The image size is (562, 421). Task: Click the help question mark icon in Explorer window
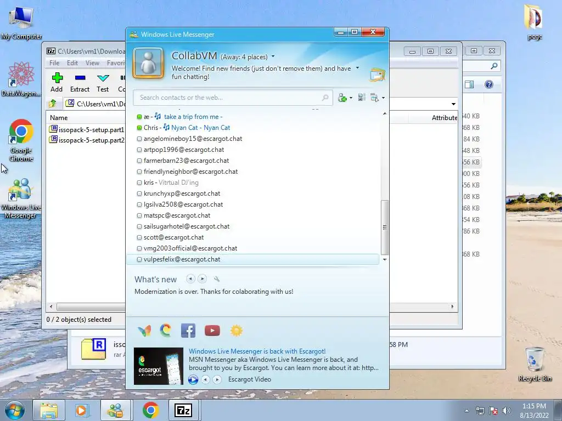(489, 84)
